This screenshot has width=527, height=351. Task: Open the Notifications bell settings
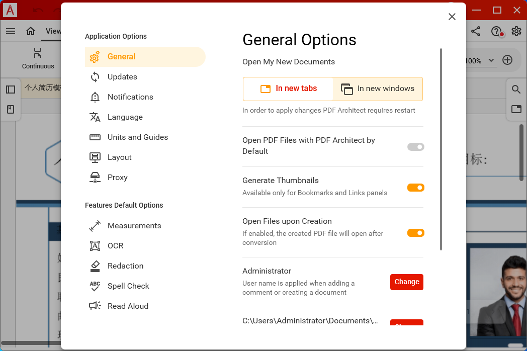pos(130,97)
